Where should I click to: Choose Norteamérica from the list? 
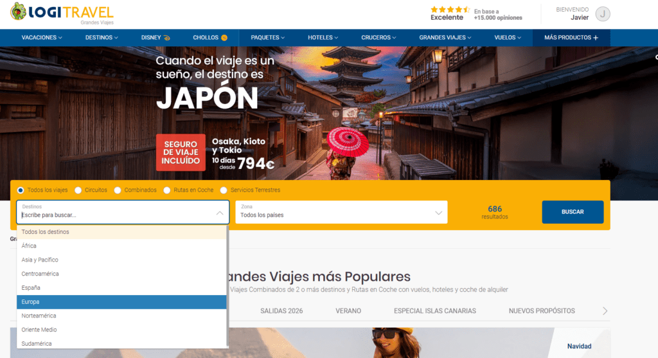pyautogui.click(x=121, y=316)
